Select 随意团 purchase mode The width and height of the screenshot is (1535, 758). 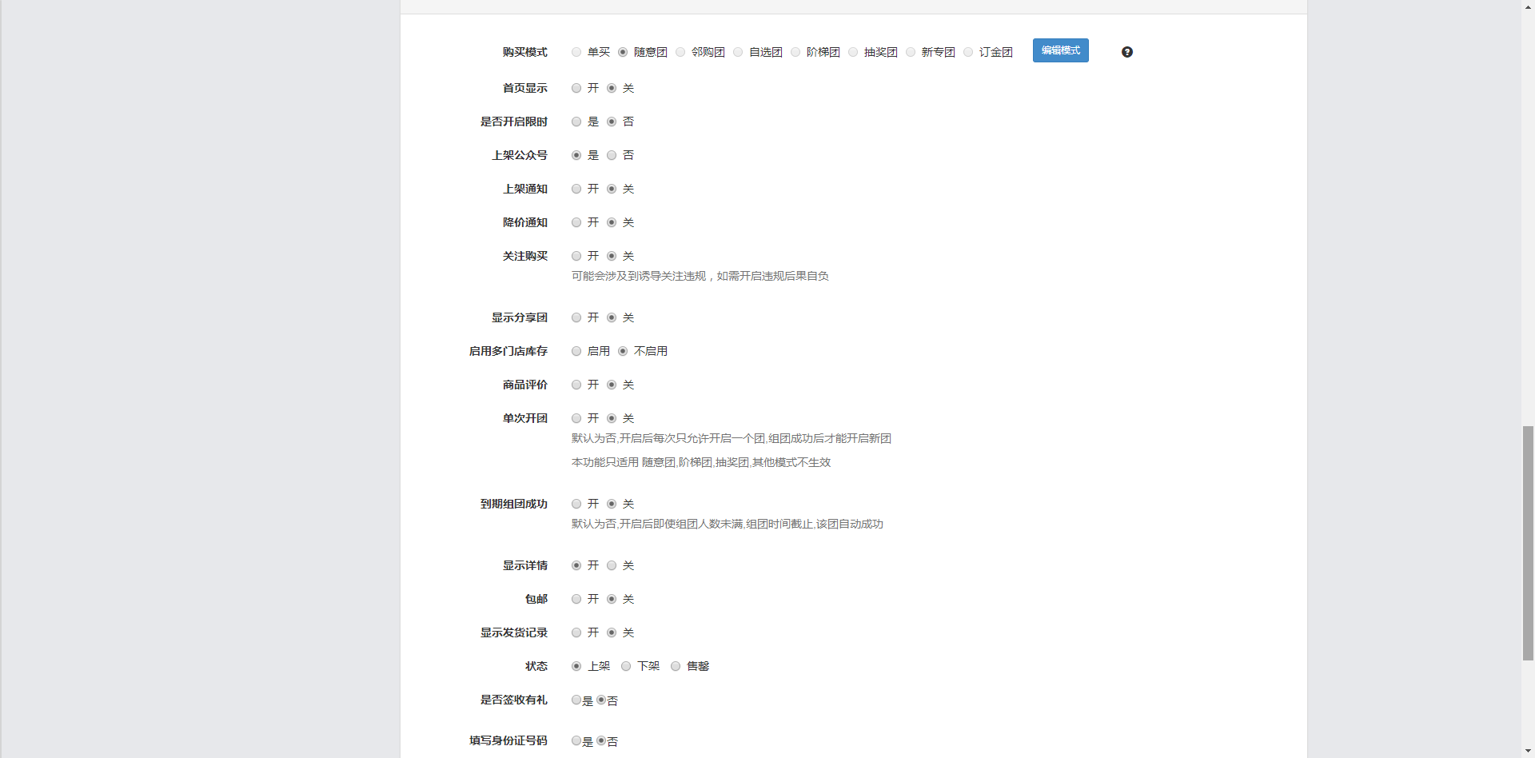coord(623,52)
